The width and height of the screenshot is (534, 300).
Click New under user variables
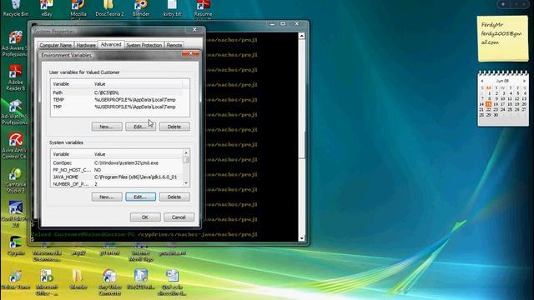pyautogui.click(x=107, y=127)
